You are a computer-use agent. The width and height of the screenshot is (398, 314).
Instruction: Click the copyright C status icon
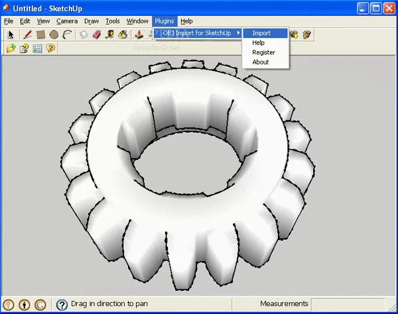point(40,305)
